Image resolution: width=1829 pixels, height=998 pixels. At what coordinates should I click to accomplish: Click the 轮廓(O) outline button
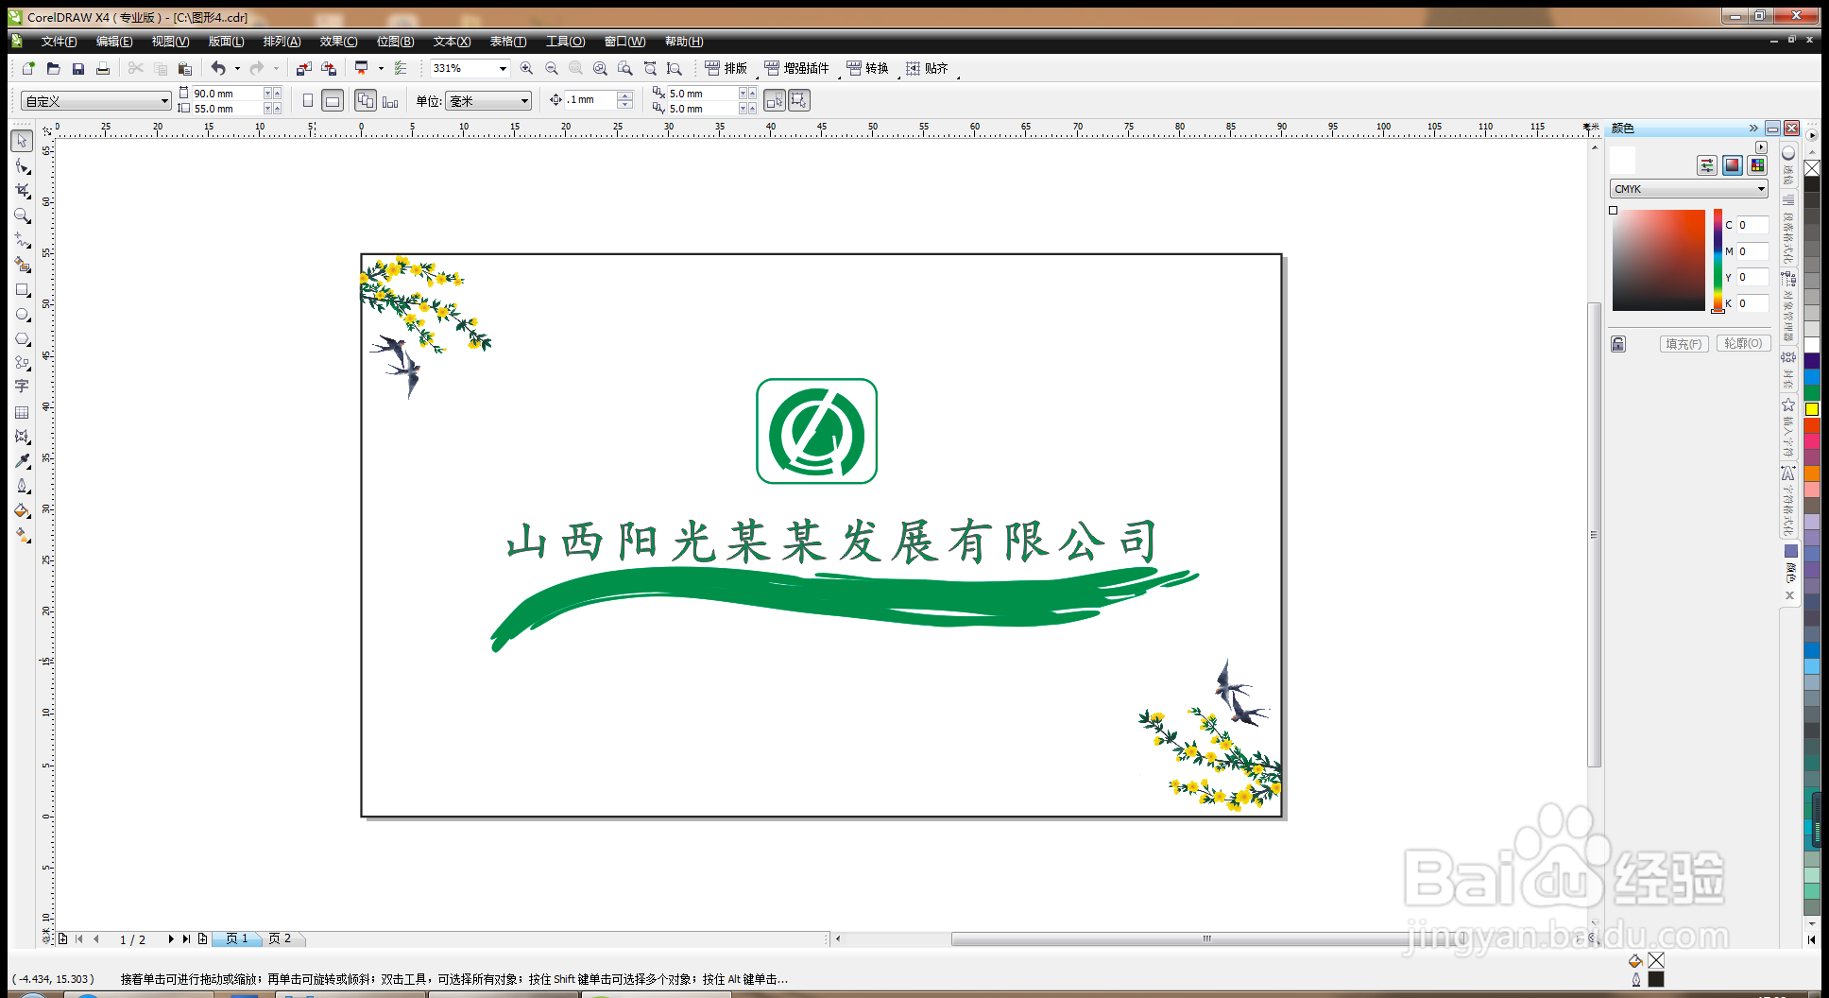[1743, 344]
